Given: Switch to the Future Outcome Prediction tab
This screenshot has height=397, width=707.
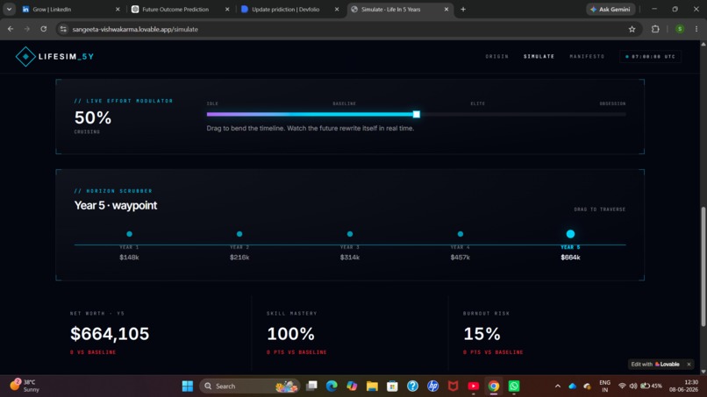Looking at the screenshot, I should point(175,9).
